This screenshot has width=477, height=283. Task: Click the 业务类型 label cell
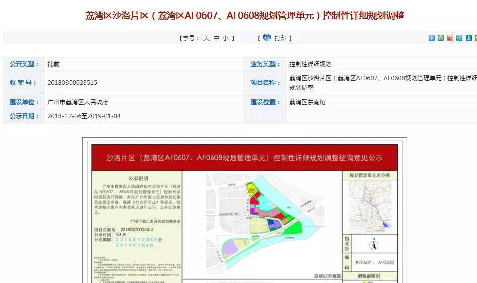pyautogui.click(x=265, y=64)
